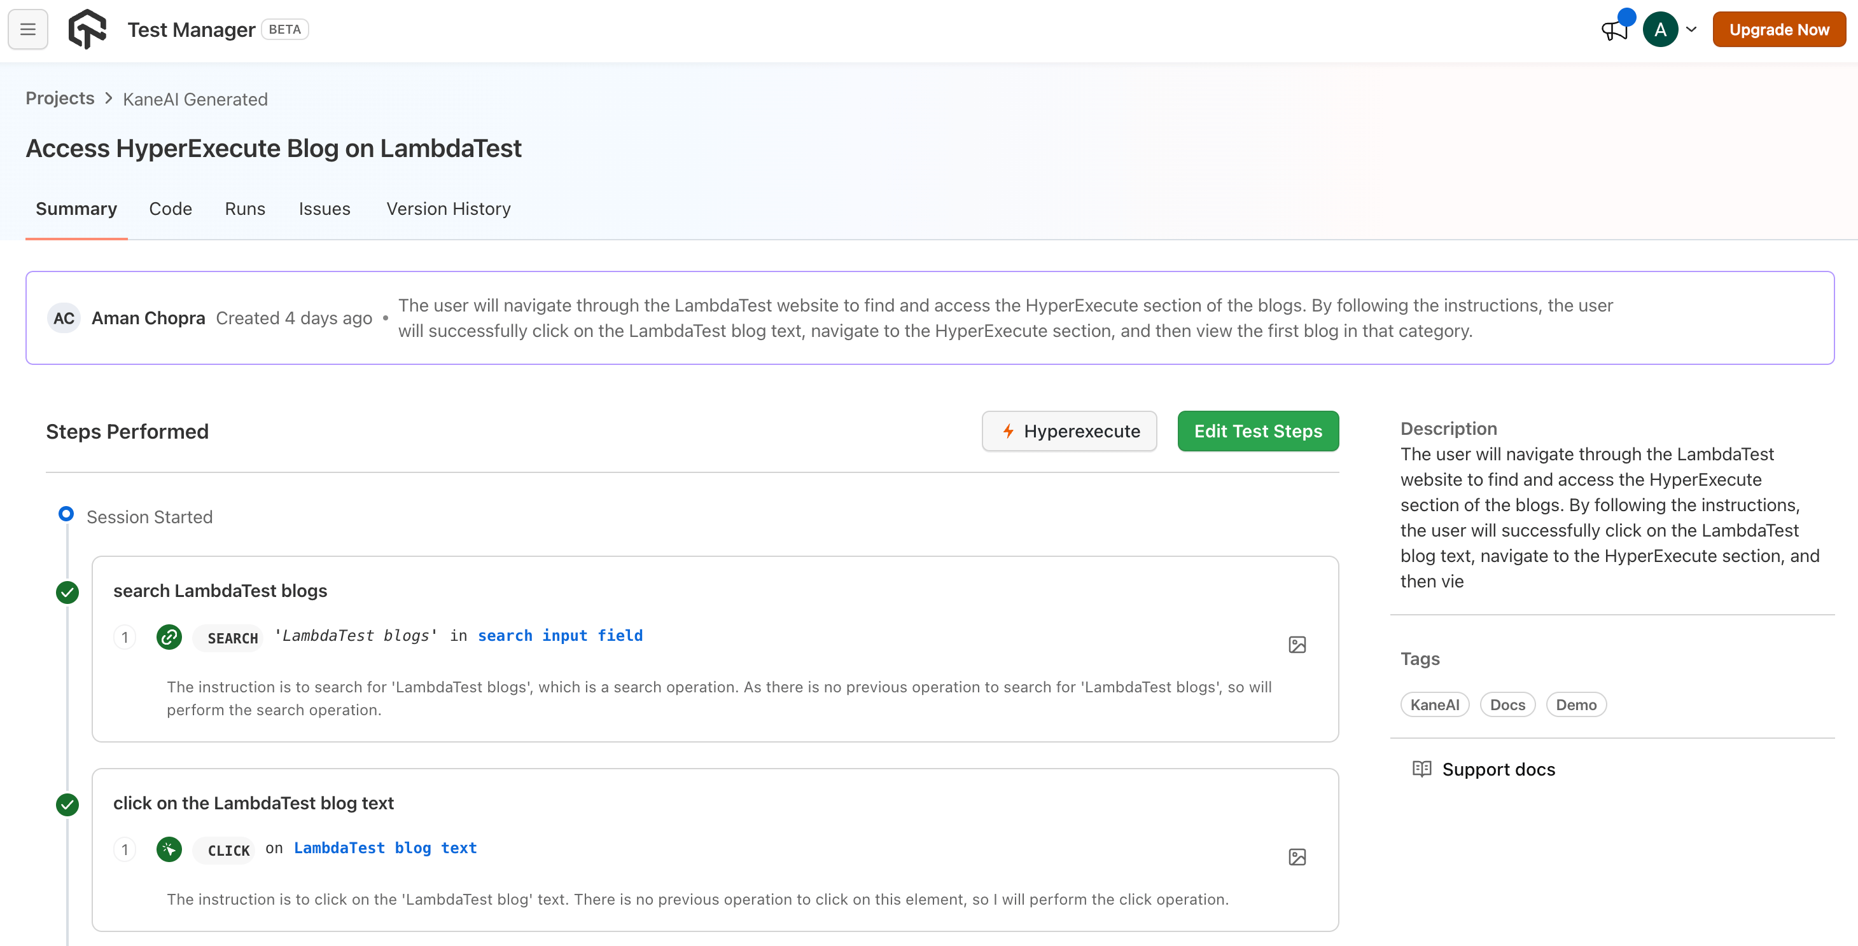The image size is (1858, 946).
Task: Open the hamburger sidebar menu
Action: click(x=27, y=29)
